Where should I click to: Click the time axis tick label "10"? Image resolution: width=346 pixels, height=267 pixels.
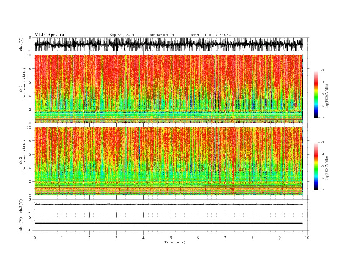click(307, 238)
